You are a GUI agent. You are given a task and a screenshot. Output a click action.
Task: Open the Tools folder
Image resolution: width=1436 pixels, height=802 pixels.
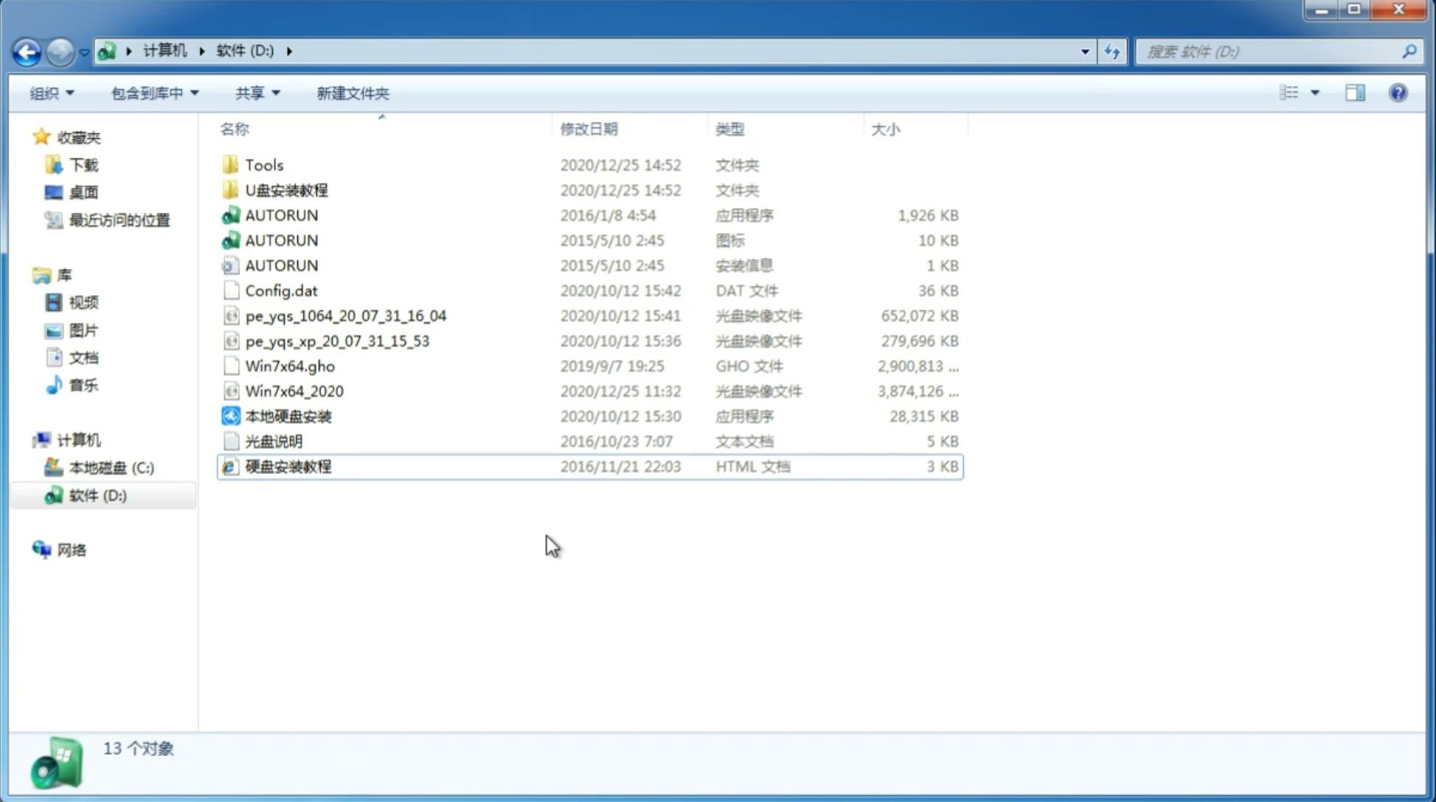tap(263, 164)
